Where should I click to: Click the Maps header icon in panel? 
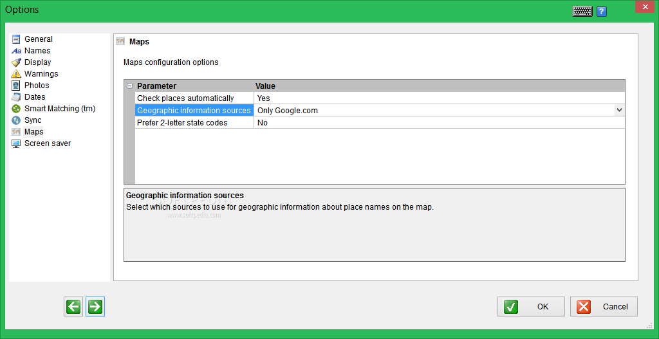(120, 41)
